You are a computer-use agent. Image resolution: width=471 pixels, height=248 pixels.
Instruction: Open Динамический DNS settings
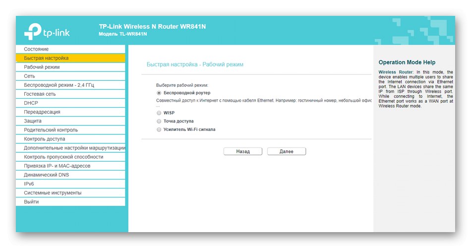70,175
